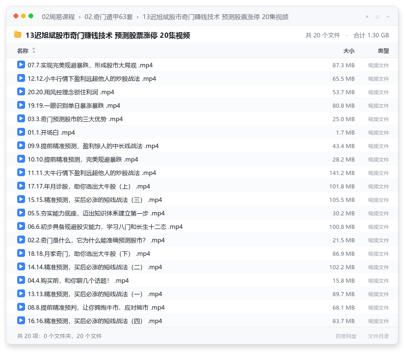Click video icon for 04.4.购买前 file
Image resolution: width=404 pixels, height=353 pixels.
tap(21, 280)
